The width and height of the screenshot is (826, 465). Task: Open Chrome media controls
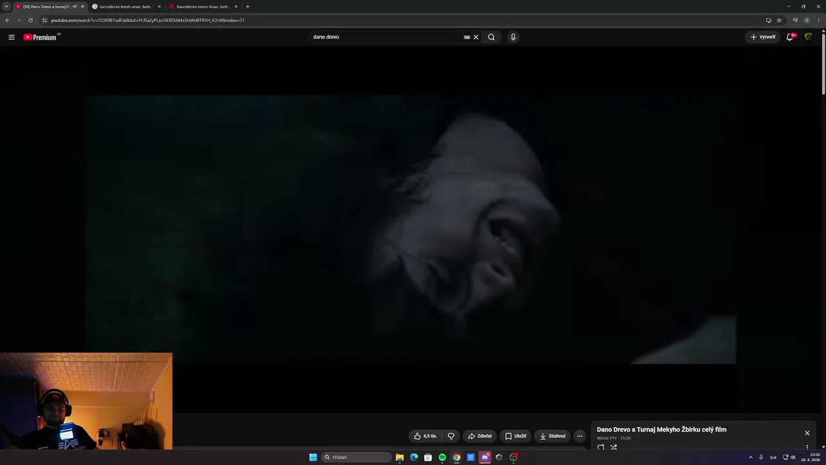tap(795, 20)
